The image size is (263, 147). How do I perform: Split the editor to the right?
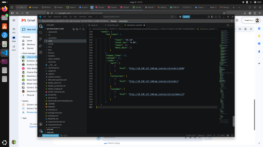pyautogui.click(x=228, y=25)
